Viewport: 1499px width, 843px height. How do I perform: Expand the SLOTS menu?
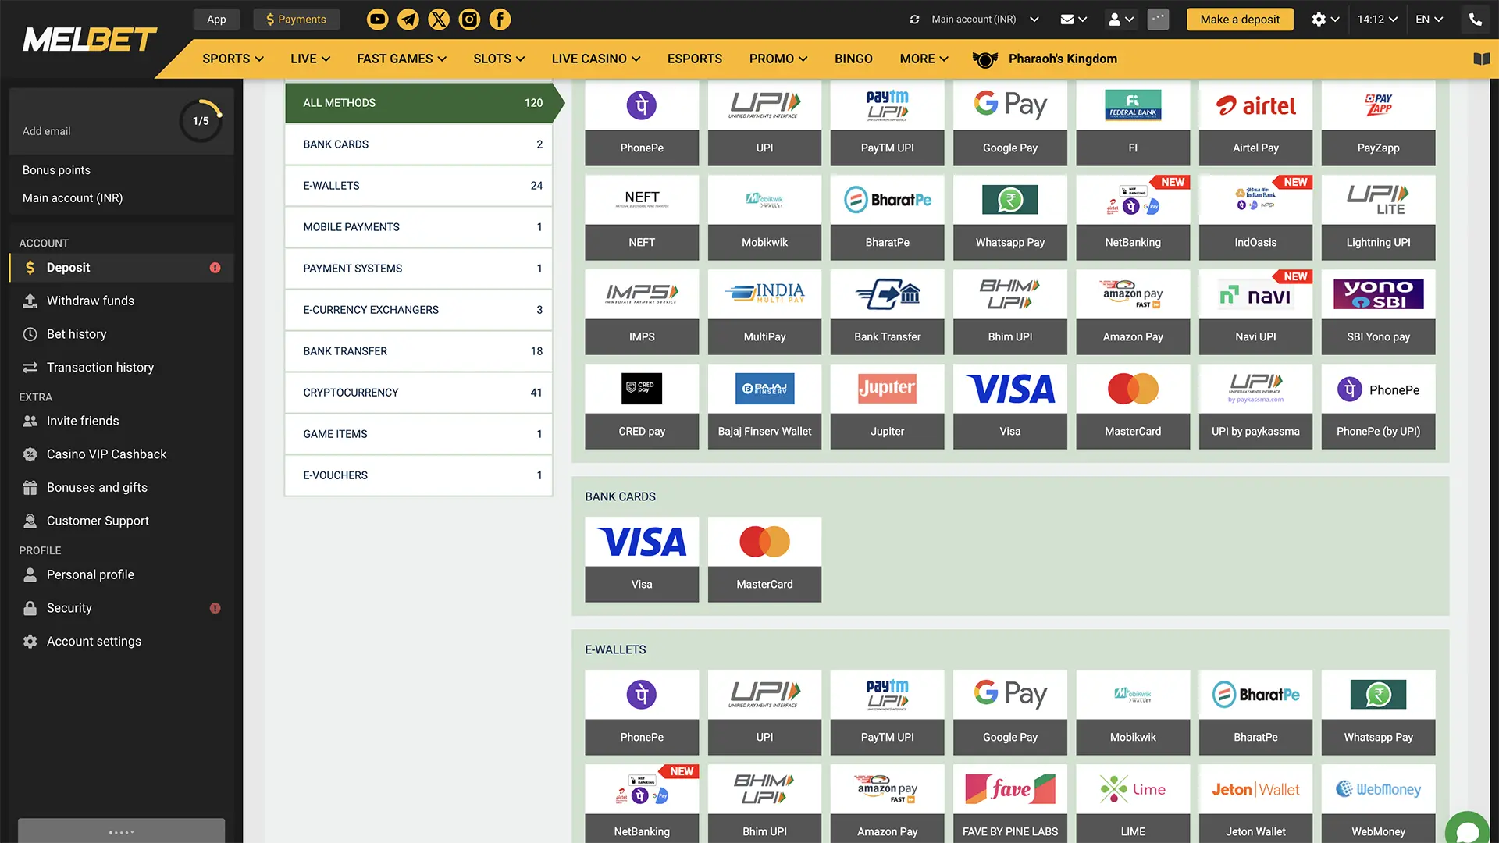499,59
